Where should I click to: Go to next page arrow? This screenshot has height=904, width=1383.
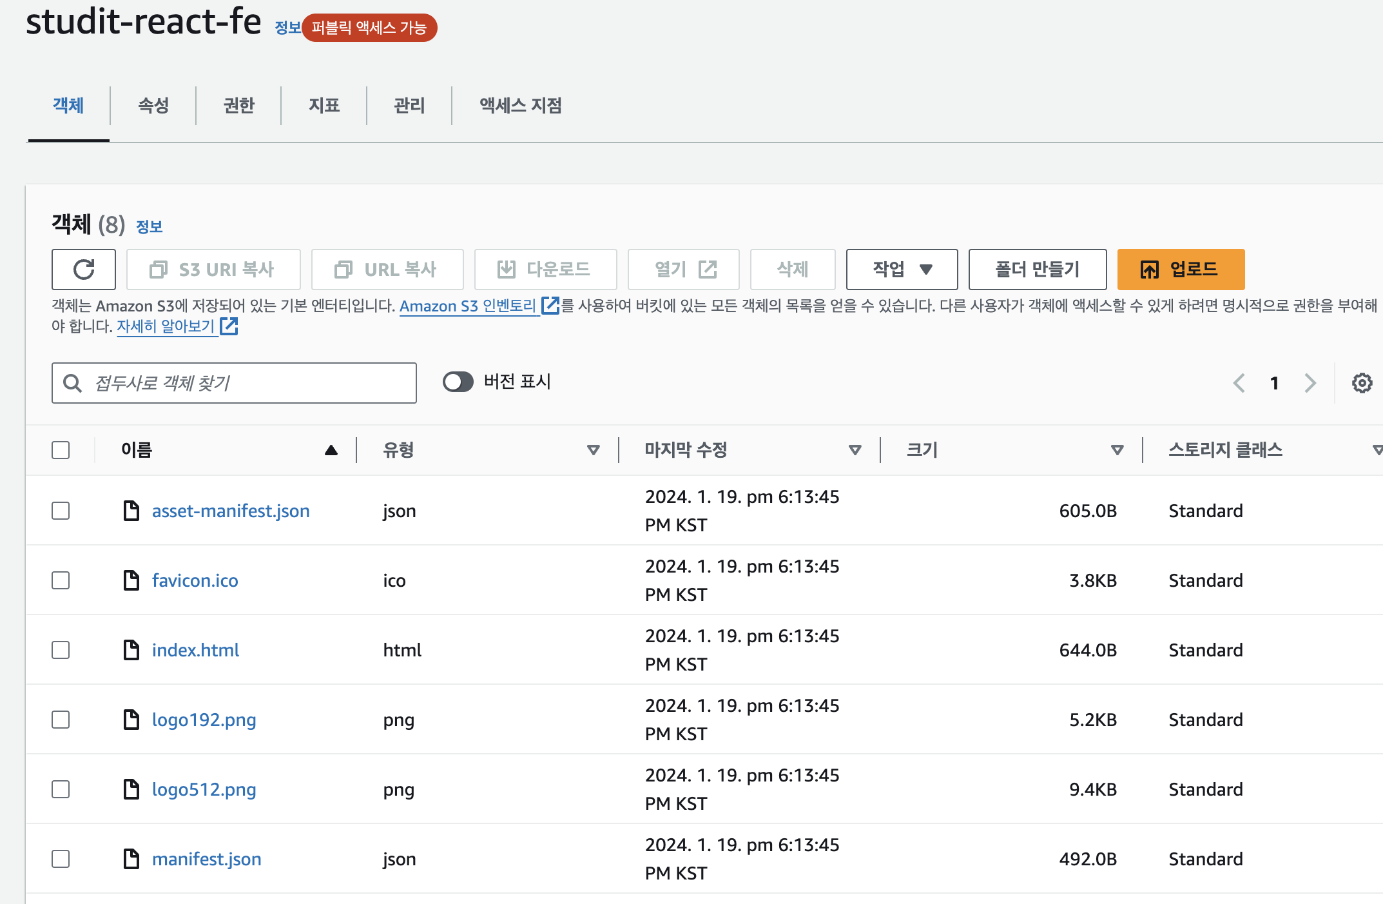click(x=1310, y=383)
